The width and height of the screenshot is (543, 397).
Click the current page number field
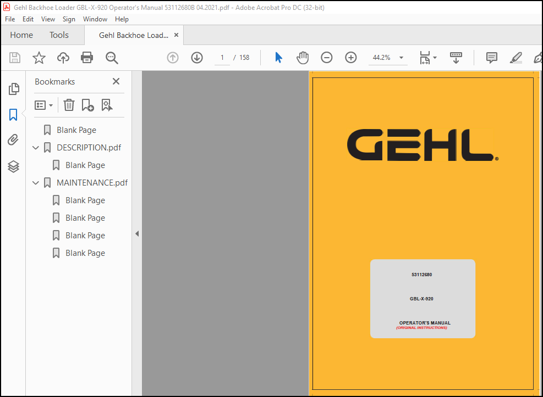(222, 58)
